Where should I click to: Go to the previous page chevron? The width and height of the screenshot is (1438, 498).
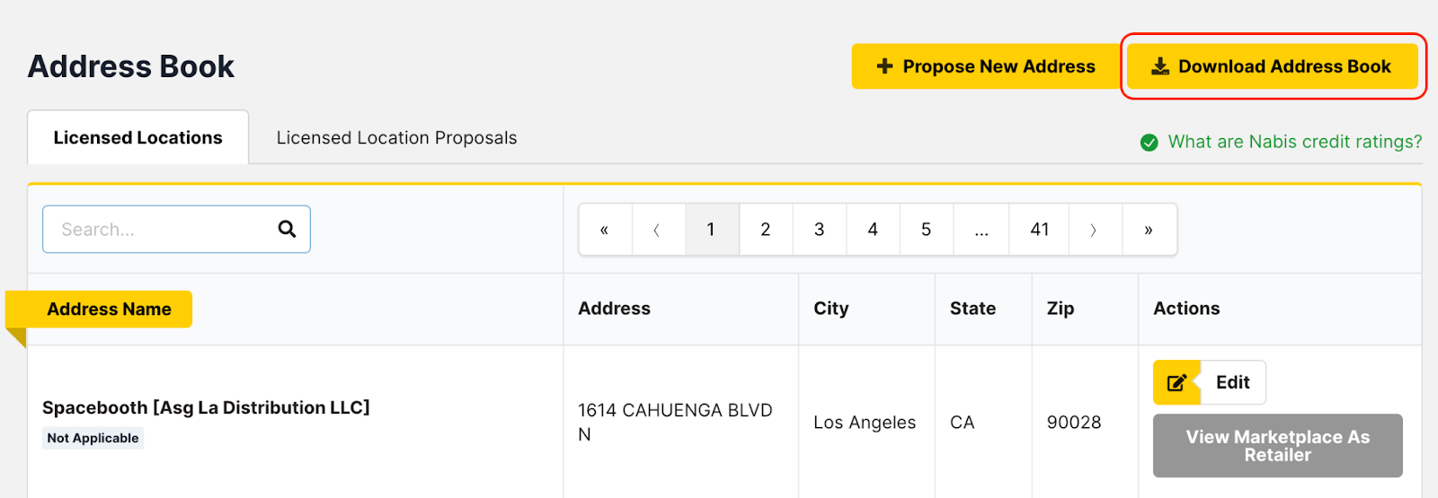[x=657, y=230]
